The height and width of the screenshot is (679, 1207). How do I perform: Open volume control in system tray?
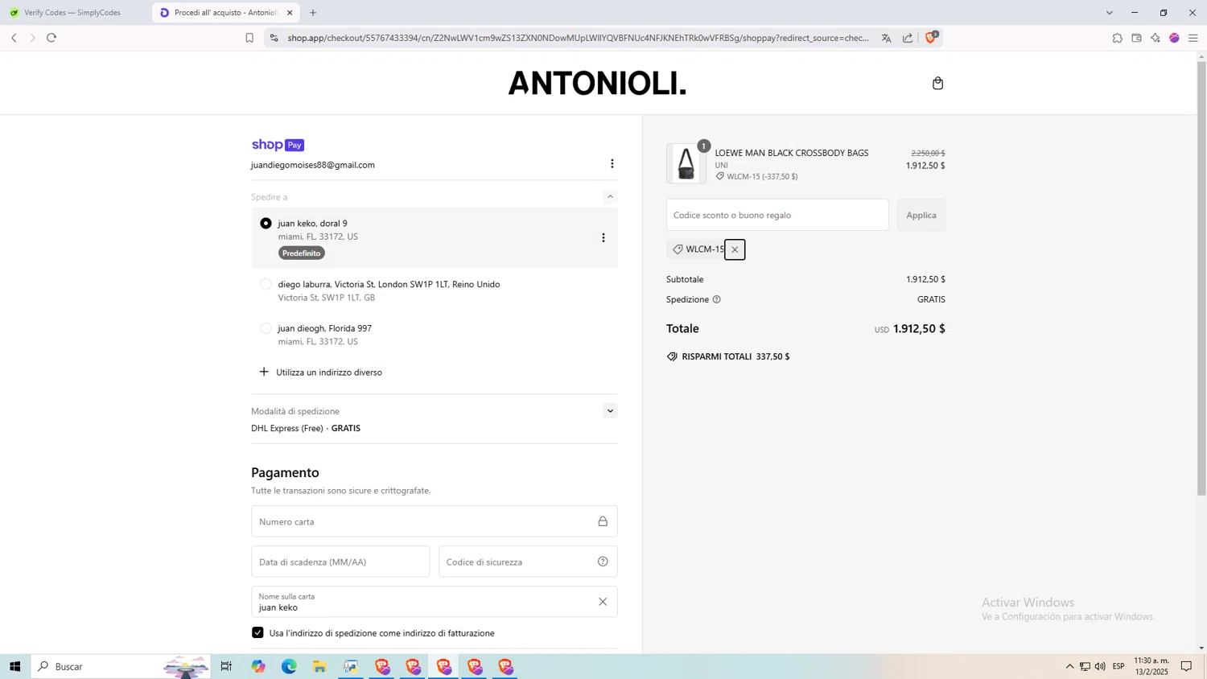coord(1100,666)
